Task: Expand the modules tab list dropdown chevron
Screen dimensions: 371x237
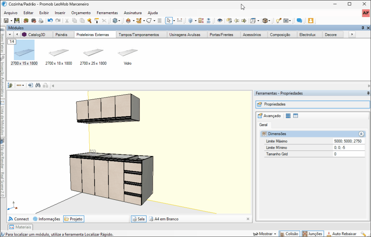Action: (x=10, y=34)
